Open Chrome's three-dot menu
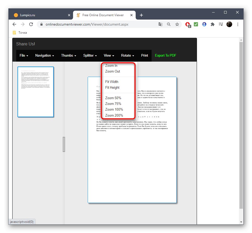Image resolution: width=252 pixels, height=233 pixels. 238,24
